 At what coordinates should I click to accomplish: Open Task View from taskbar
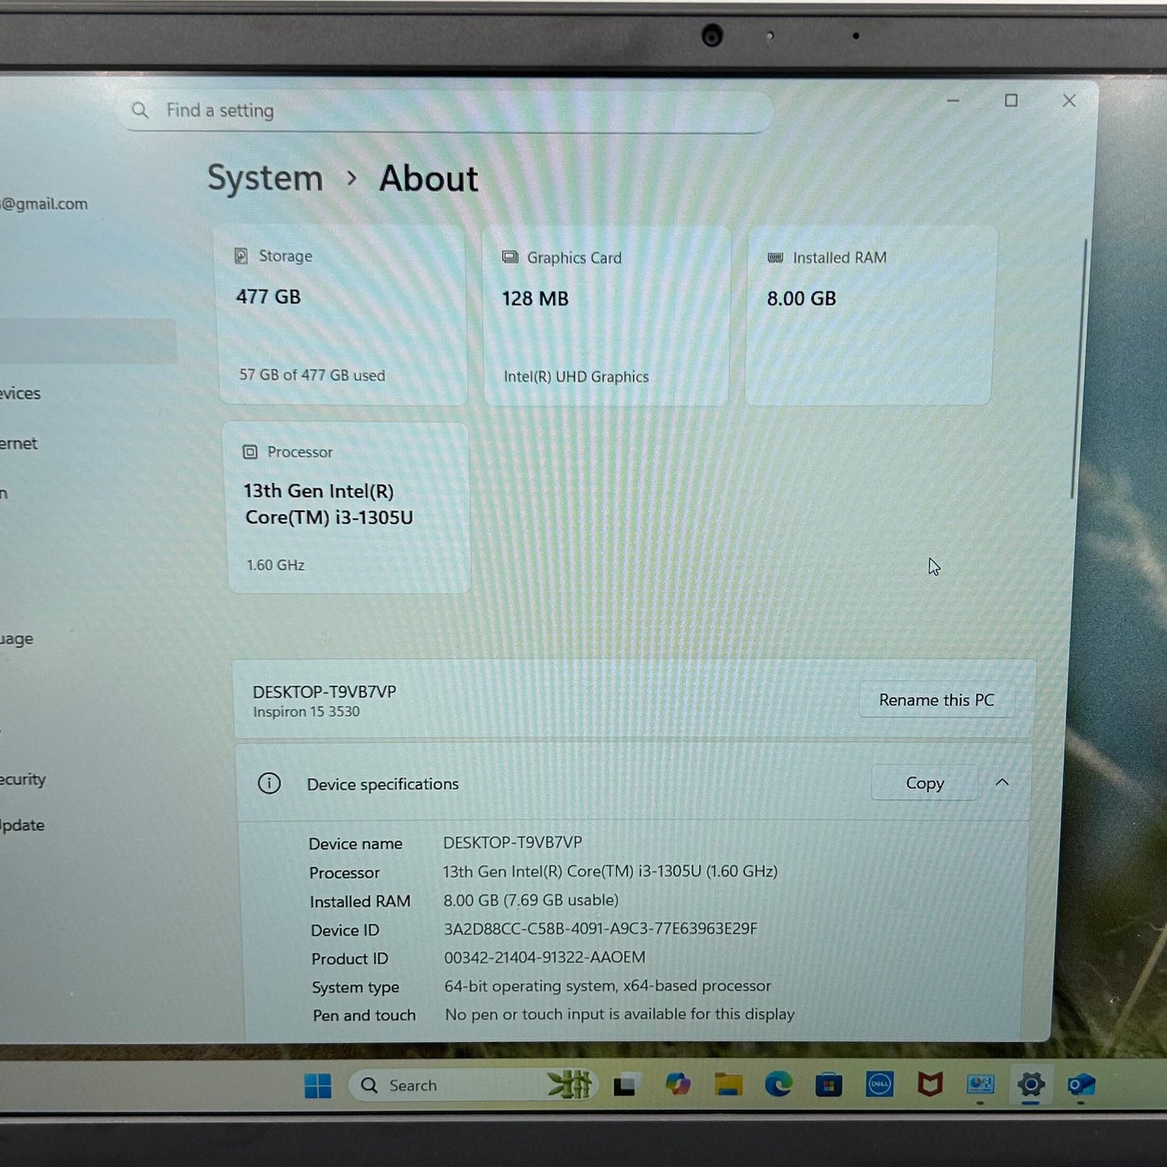[626, 1085]
